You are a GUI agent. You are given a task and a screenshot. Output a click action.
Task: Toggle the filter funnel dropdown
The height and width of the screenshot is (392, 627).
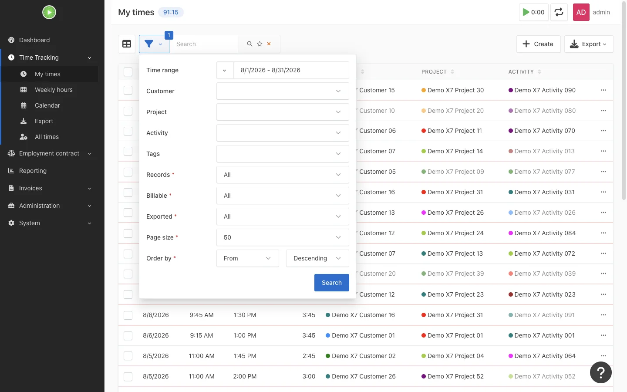click(154, 44)
